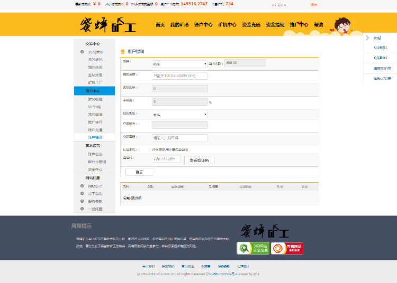Click the cartoon boy mascot in header
397x283 pixels.
343,26
